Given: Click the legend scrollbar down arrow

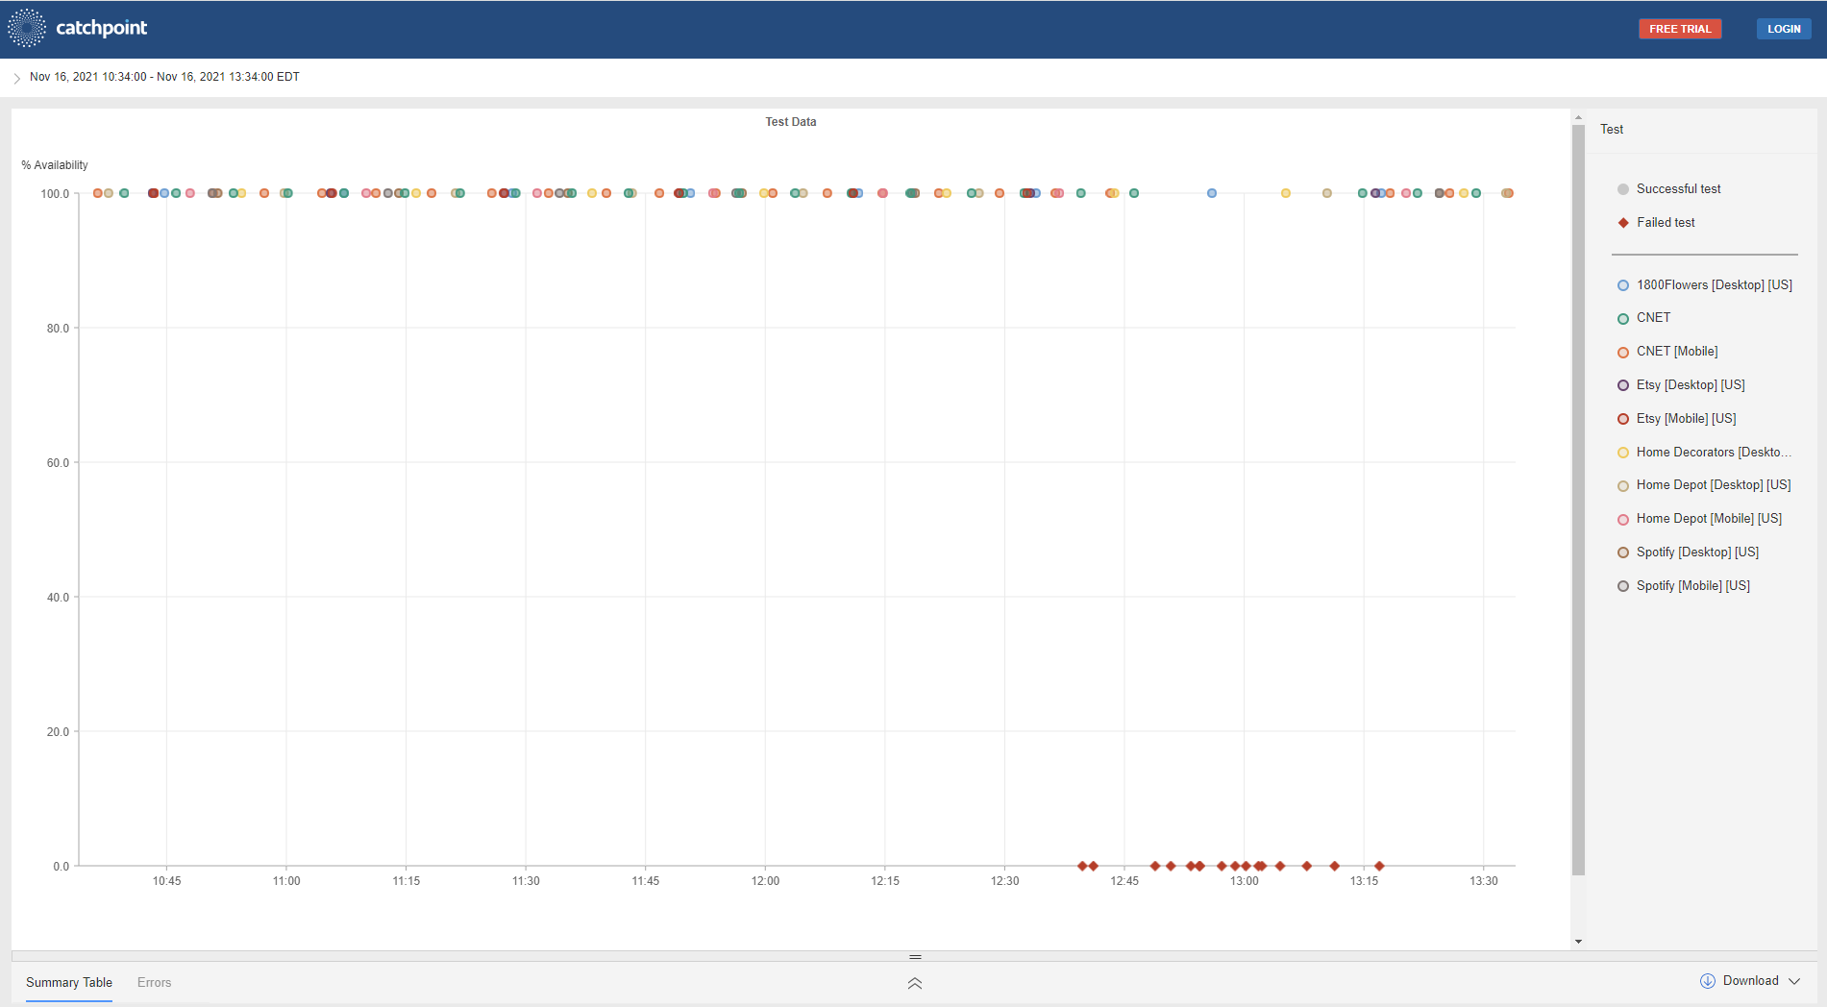Looking at the screenshot, I should click(1578, 942).
